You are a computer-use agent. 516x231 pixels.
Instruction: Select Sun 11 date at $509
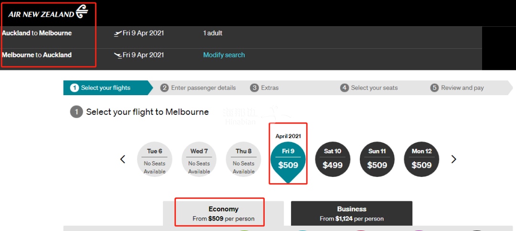click(x=377, y=159)
